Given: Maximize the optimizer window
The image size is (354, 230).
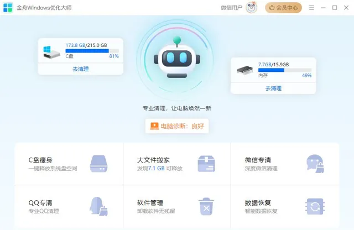Looking at the screenshot, I should tap(335, 8).
